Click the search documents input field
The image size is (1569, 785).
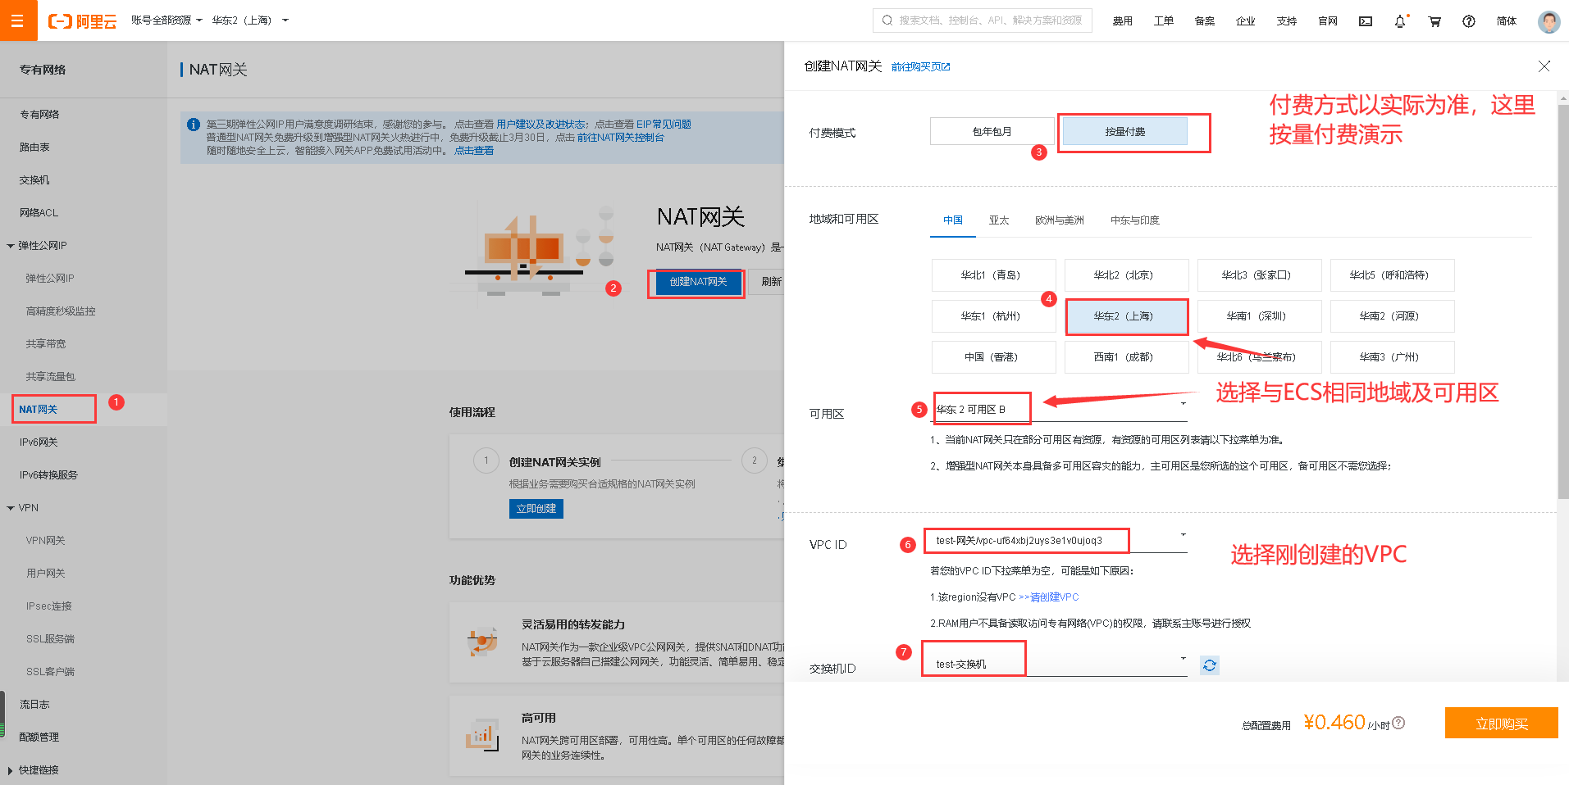983,20
